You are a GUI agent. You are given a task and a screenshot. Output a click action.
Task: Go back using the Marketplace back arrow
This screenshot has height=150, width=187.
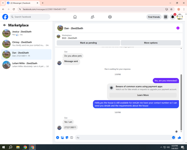click(x=4, y=25)
